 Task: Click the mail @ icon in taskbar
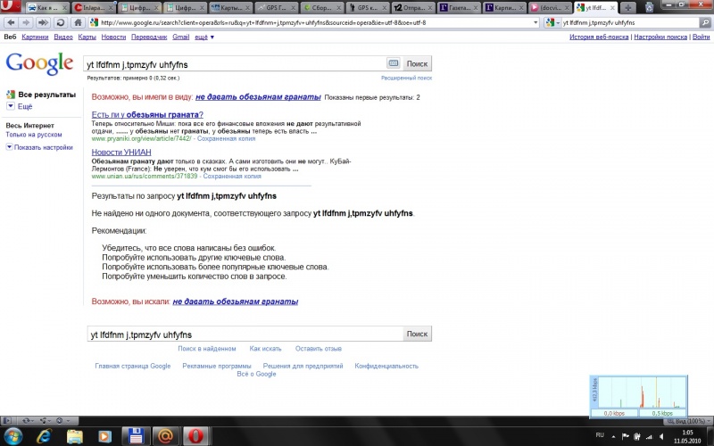click(164, 435)
